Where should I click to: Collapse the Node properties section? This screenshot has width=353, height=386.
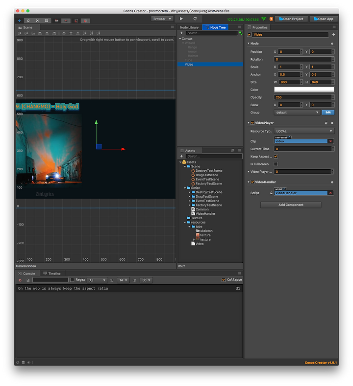point(249,44)
